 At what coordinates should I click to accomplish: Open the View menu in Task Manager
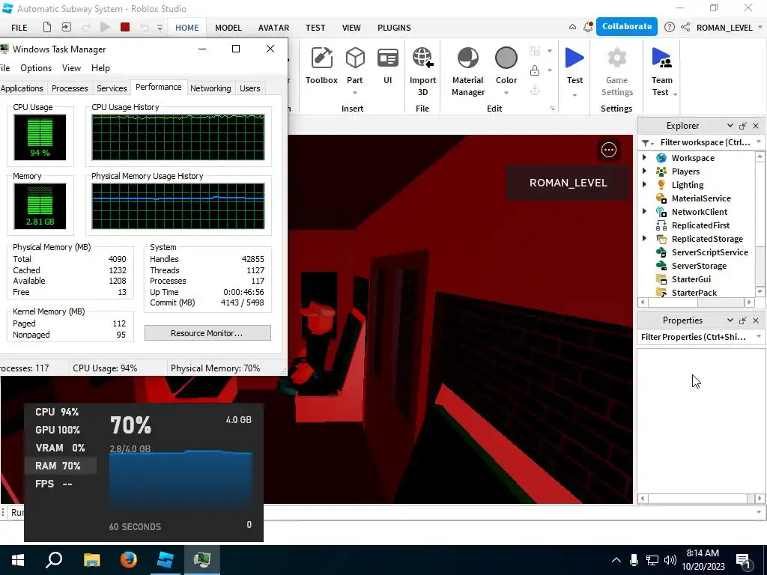pos(71,68)
